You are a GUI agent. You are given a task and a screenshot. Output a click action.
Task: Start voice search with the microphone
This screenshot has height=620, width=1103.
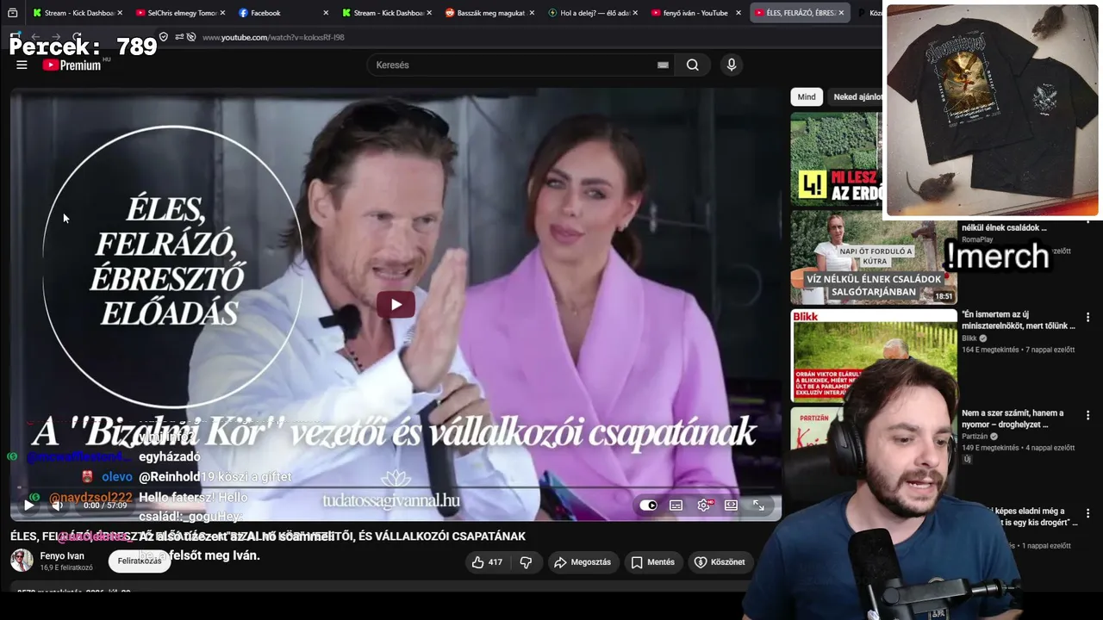[732, 65]
